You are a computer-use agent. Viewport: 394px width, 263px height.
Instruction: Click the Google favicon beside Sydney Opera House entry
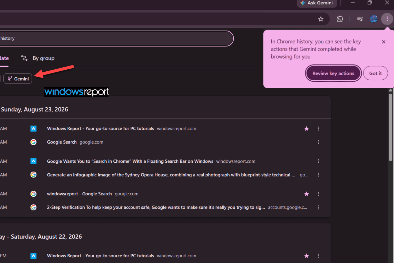(33, 175)
